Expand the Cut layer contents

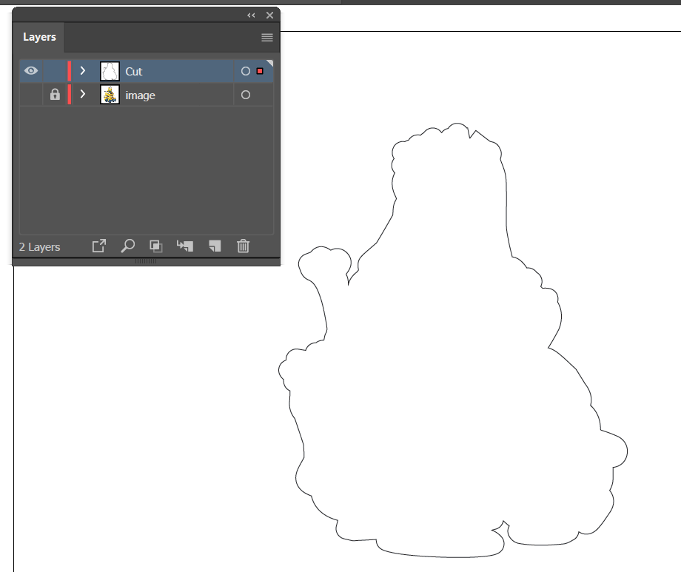click(83, 71)
